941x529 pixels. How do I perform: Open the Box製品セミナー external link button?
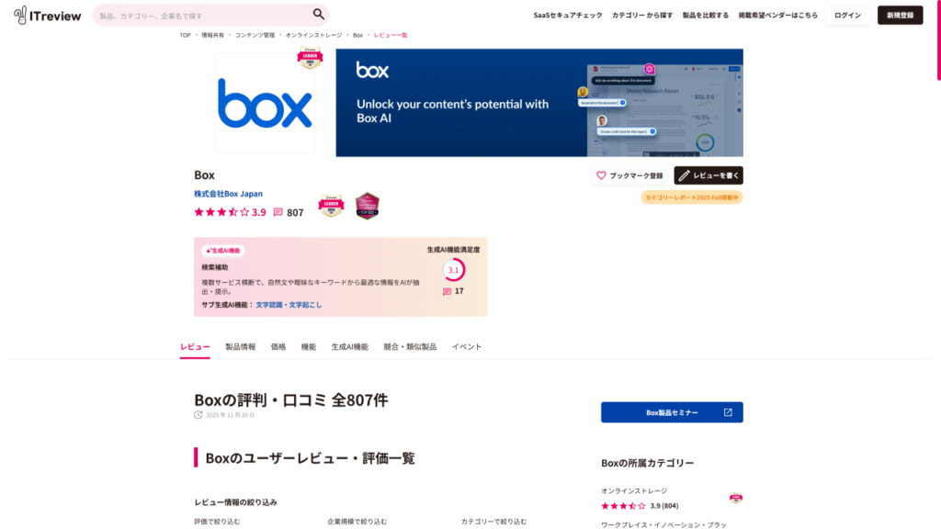672,412
